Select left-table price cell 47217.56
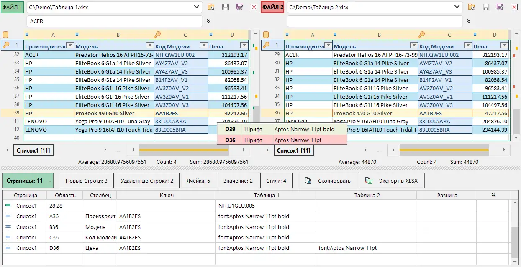This screenshot has height=267, width=521. tap(228, 113)
